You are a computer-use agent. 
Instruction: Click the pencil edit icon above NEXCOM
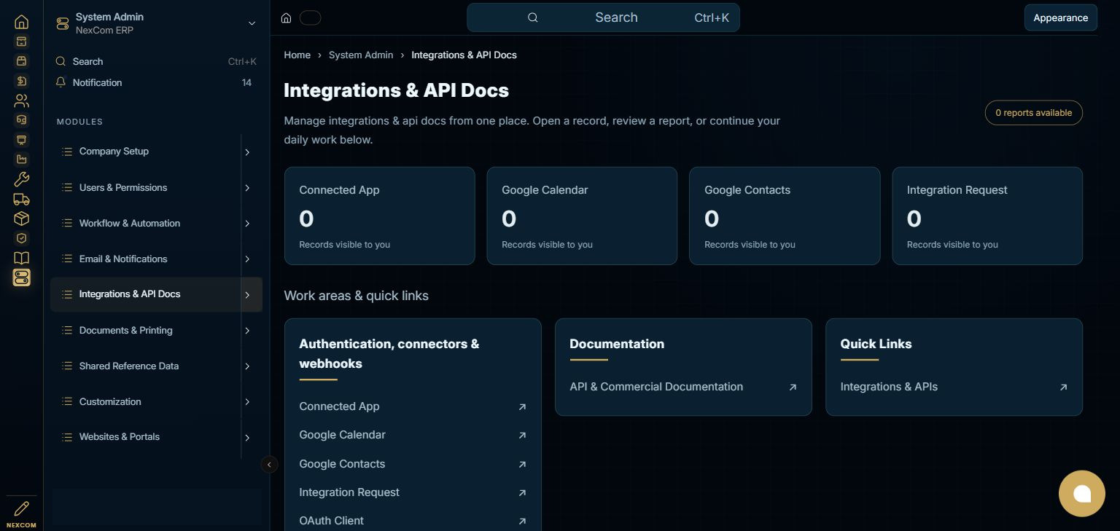click(21, 508)
